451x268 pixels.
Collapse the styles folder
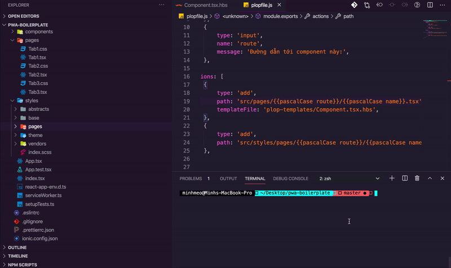tap(32, 101)
